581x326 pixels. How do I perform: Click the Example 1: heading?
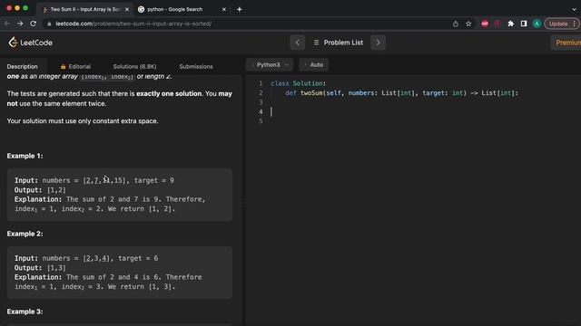click(25, 156)
